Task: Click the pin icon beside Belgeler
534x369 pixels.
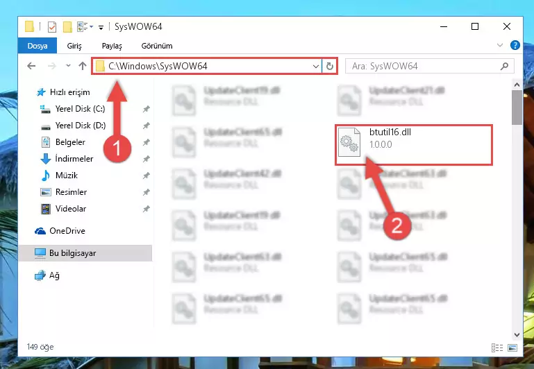Action: tap(146, 142)
